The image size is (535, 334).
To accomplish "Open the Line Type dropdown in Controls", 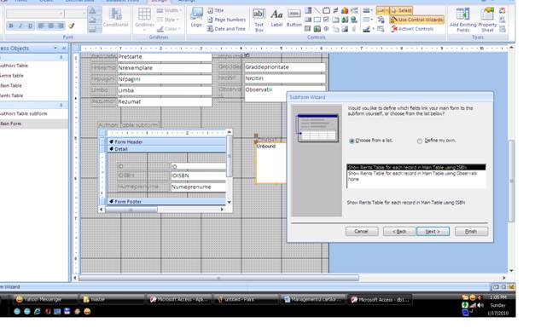I will [x=368, y=20].
